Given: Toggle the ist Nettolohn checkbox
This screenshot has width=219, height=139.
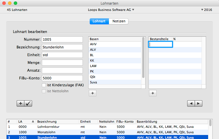Looking at the screenshot, I should click(44, 91).
